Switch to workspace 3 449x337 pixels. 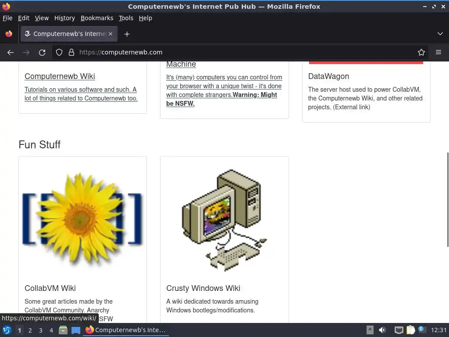tap(41, 330)
